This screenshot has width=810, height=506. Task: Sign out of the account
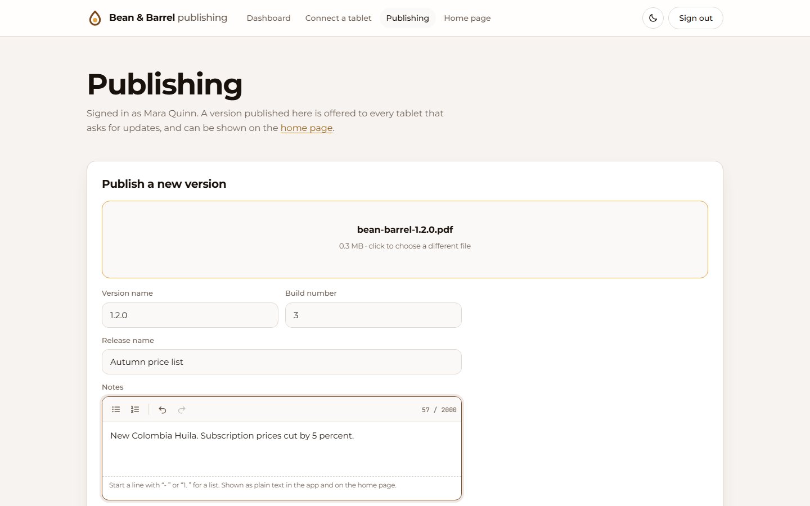[x=696, y=18]
